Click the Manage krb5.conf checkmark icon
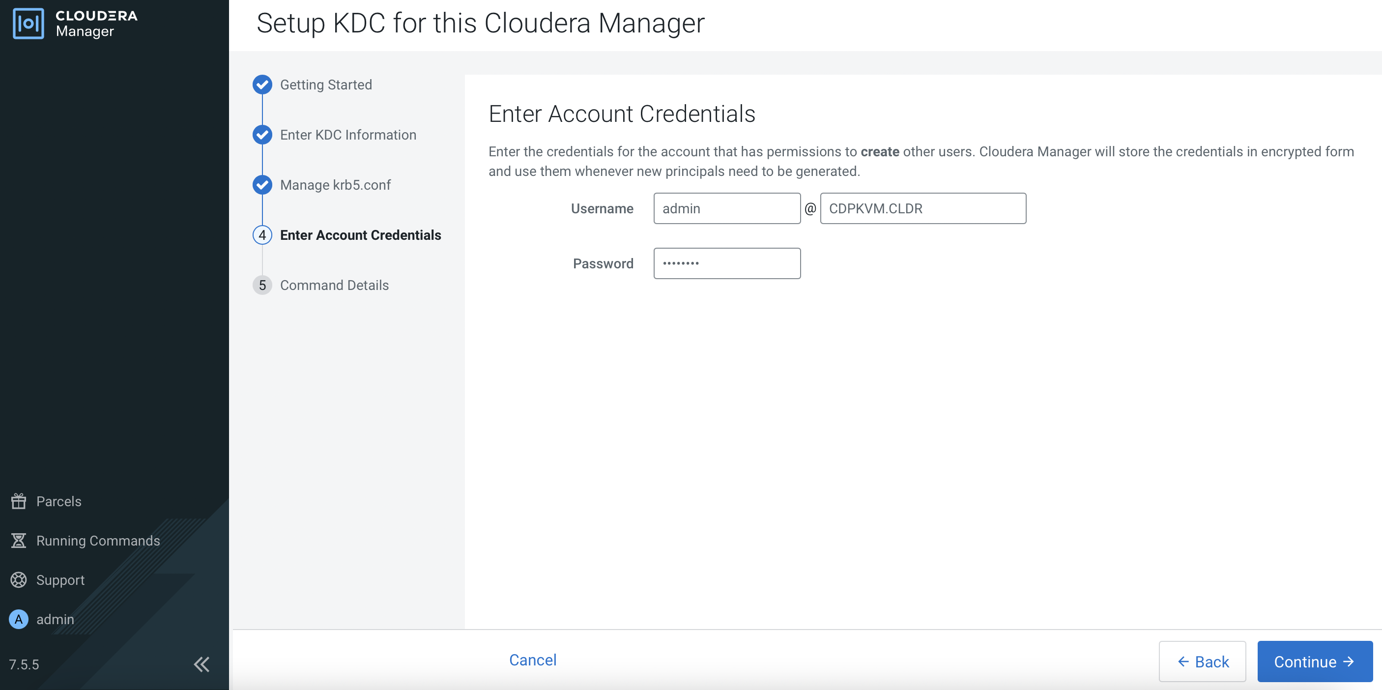1382x690 pixels. click(x=262, y=185)
